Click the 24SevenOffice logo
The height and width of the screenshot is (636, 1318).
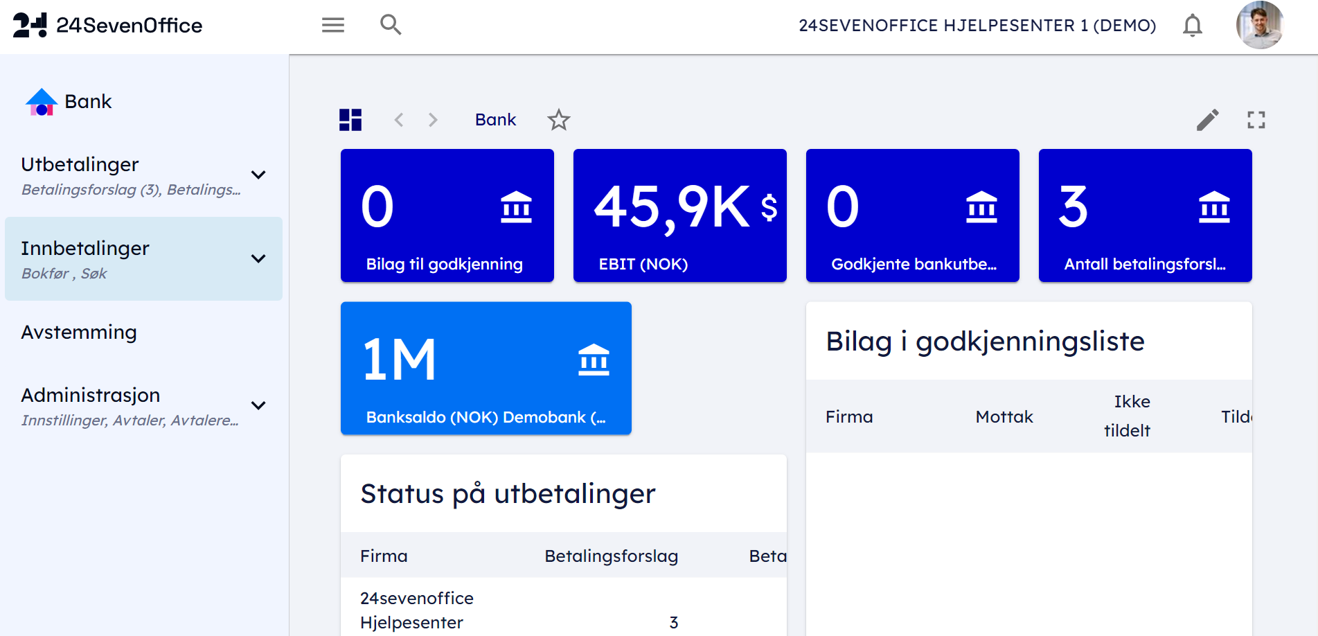coord(107,26)
